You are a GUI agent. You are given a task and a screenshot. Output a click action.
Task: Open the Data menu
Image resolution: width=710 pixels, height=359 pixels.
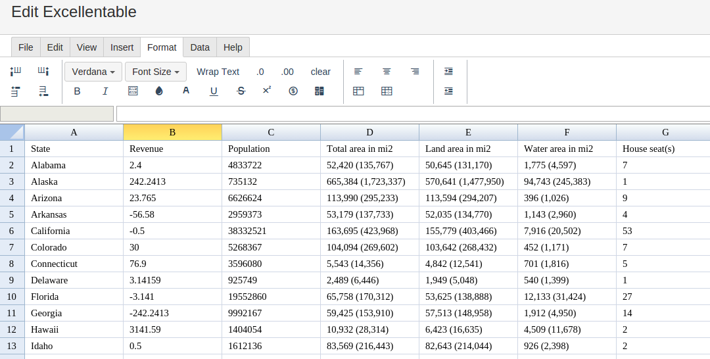point(200,47)
